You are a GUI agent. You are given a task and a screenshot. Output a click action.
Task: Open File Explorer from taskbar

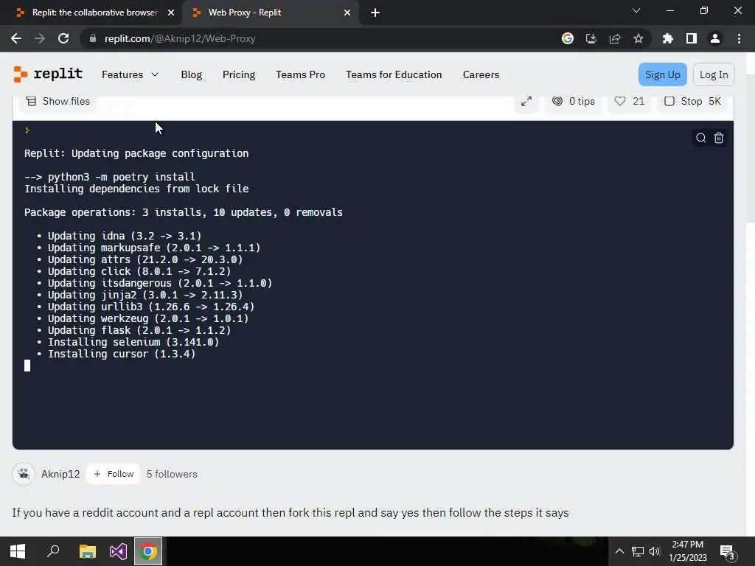click(x=88, y=551)
